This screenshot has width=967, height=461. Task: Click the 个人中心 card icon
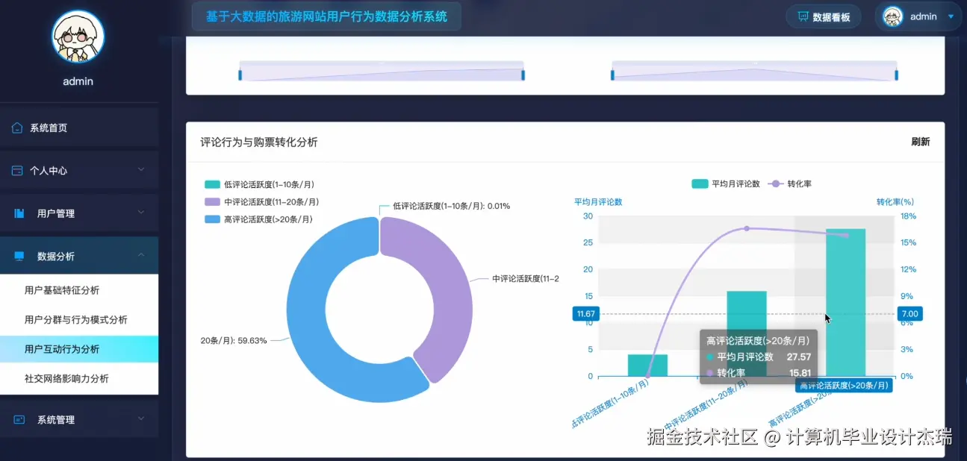pos(19,169)
